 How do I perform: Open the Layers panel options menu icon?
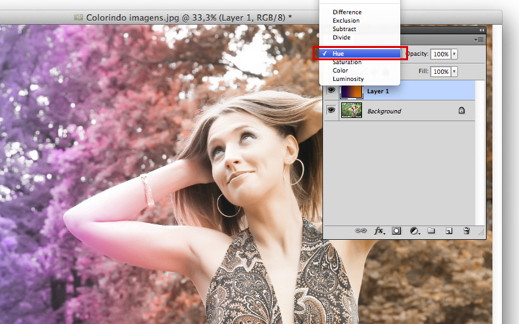click(x=479, y=40)
